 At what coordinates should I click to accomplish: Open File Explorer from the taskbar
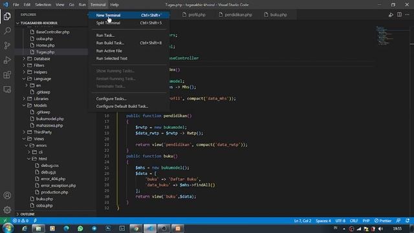(x=39, y=228)
